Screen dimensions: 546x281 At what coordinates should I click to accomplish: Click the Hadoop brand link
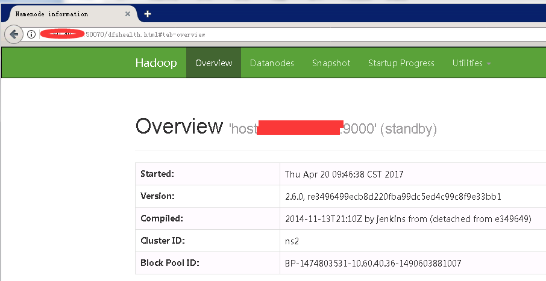pos(156,63)
